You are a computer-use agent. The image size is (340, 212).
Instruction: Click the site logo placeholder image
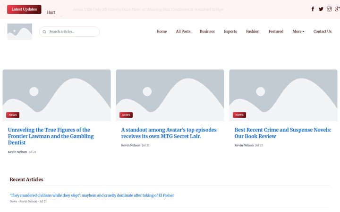20,32
